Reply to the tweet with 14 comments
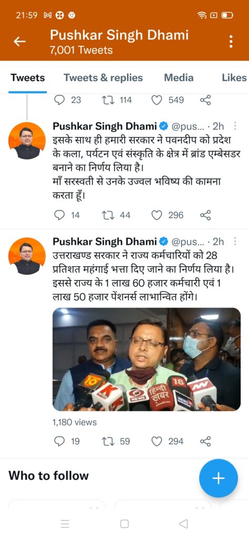Viewport: 249px width, 539px height. pos(59,215)
